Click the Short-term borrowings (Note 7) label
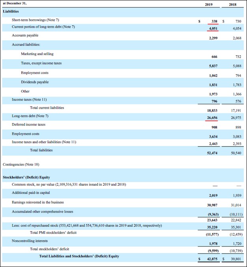The width and height of the screenshot is (247, 267). click(x=36, y=20)
